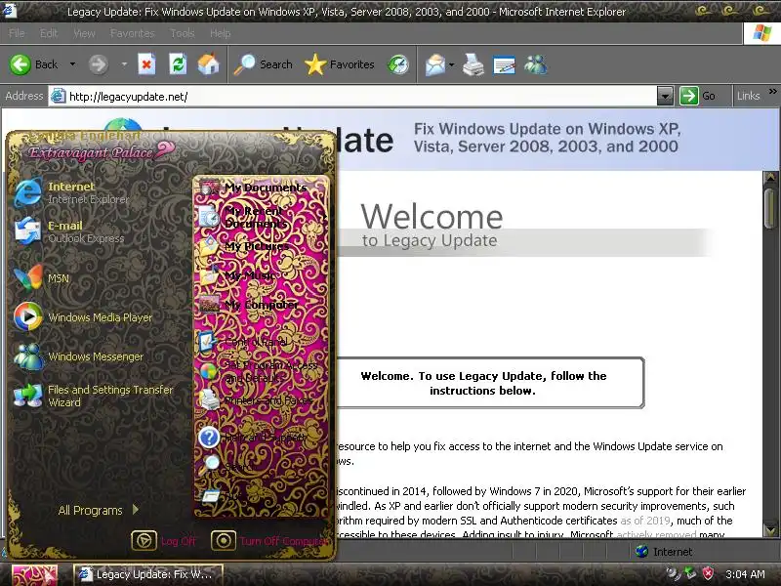Open the Forward history dropdown arrow
The height and width of the screenshot is (586, 781).
[x=124, y=64]
